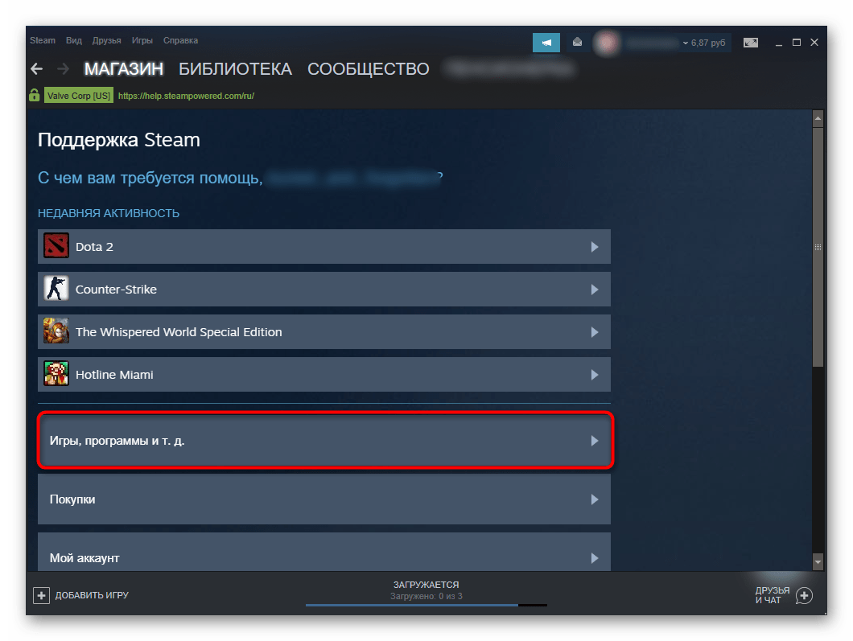The image size is (853, 641).
Task: Click the scrollbar up arrow
Action: [x=818, y=117]
